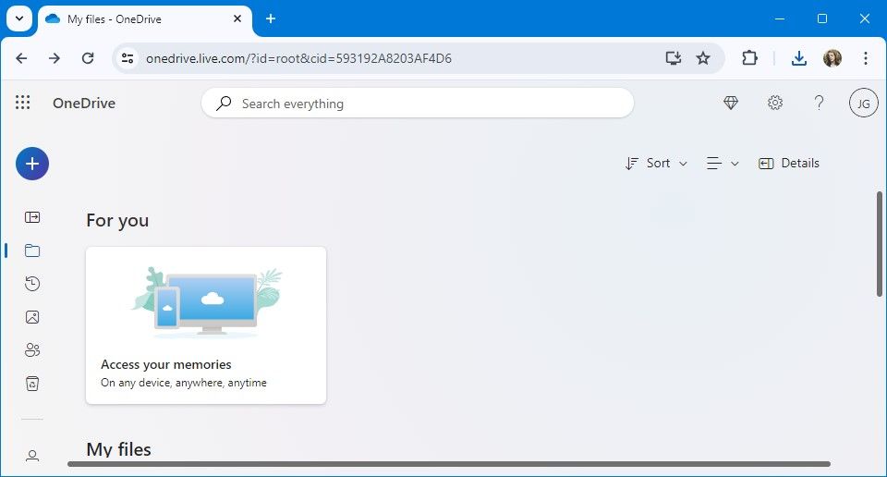The width and height of the screenshot is (887, 477).
Task: Expand the view options layout dropdown
Action: point(723,164)
